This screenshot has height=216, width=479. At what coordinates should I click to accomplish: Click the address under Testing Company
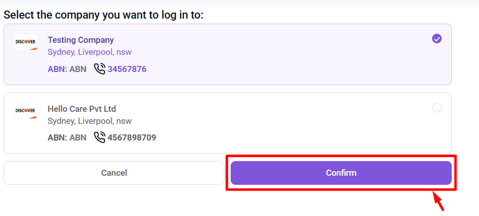click(90, 52)
